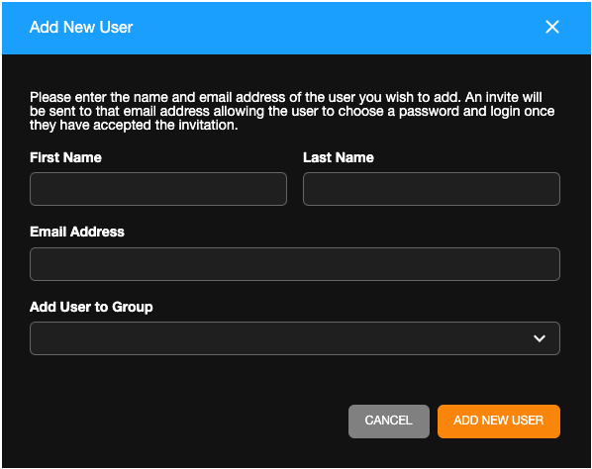
Task: Click the Email Address label
Action: pos(77,232)
